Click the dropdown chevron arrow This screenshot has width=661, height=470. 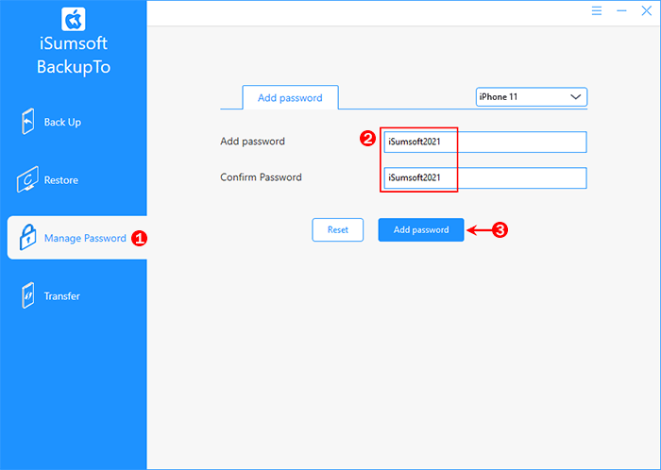coord(575,97)
